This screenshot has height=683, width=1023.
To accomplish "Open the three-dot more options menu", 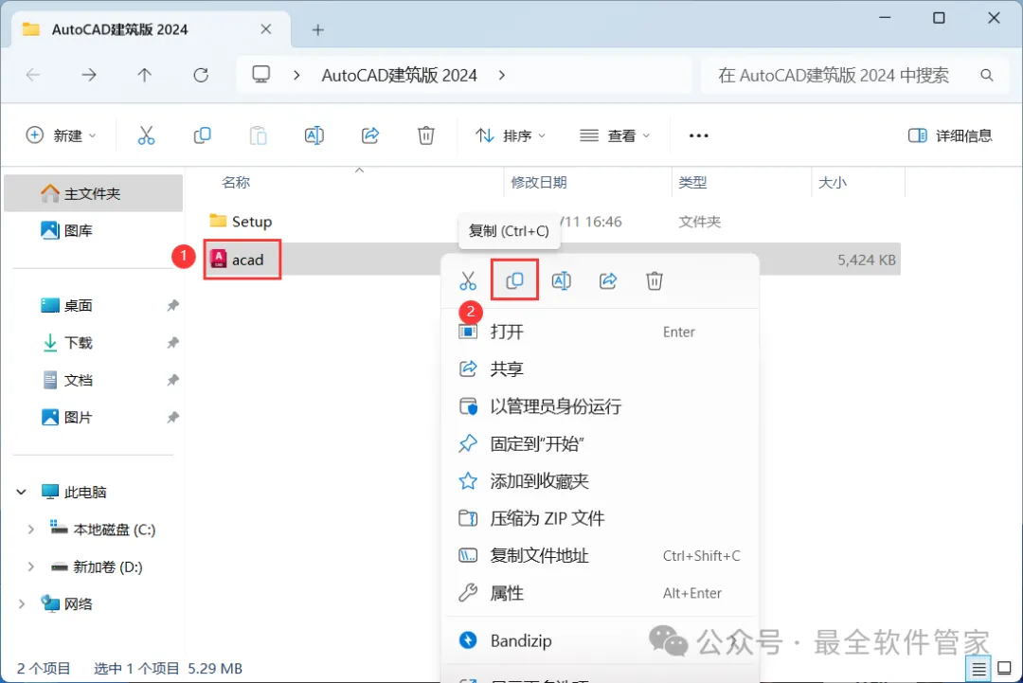I will 699,135.
